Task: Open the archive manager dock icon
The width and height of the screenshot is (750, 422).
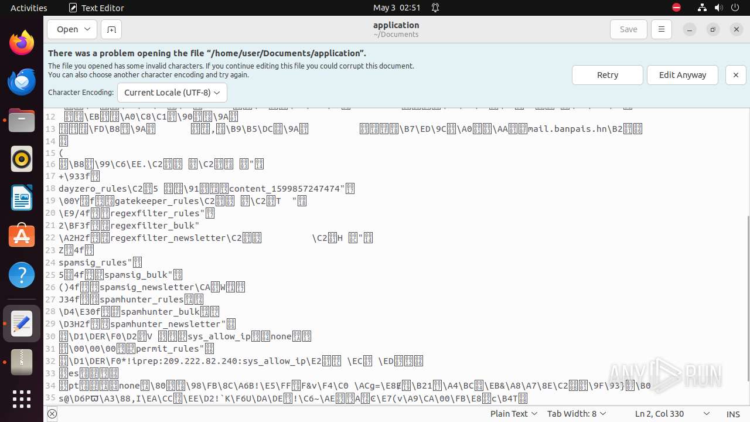Action: pyautogui.click(x=22, y=362)
